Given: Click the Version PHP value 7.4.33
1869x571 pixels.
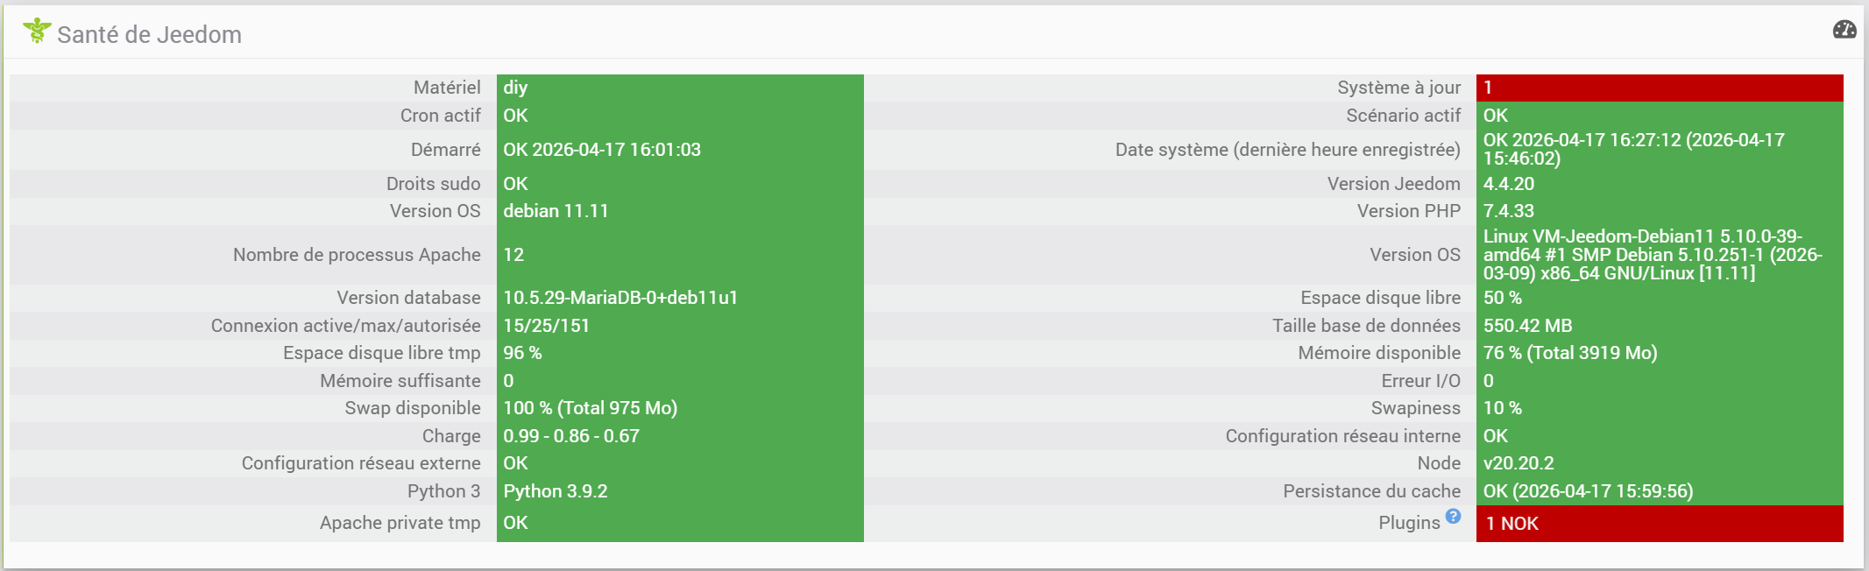Looking at the screenshot, I should [x=1509, y=211].
